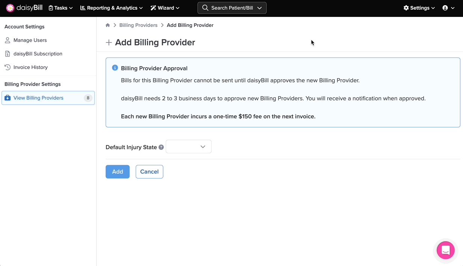Go to Billing Providers breadcrumb link
463x266 pixels.
(138, 25)
